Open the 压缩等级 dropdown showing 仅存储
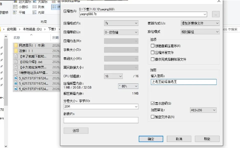The width and height of the screenshot is (240, 148). coord(121,32)
